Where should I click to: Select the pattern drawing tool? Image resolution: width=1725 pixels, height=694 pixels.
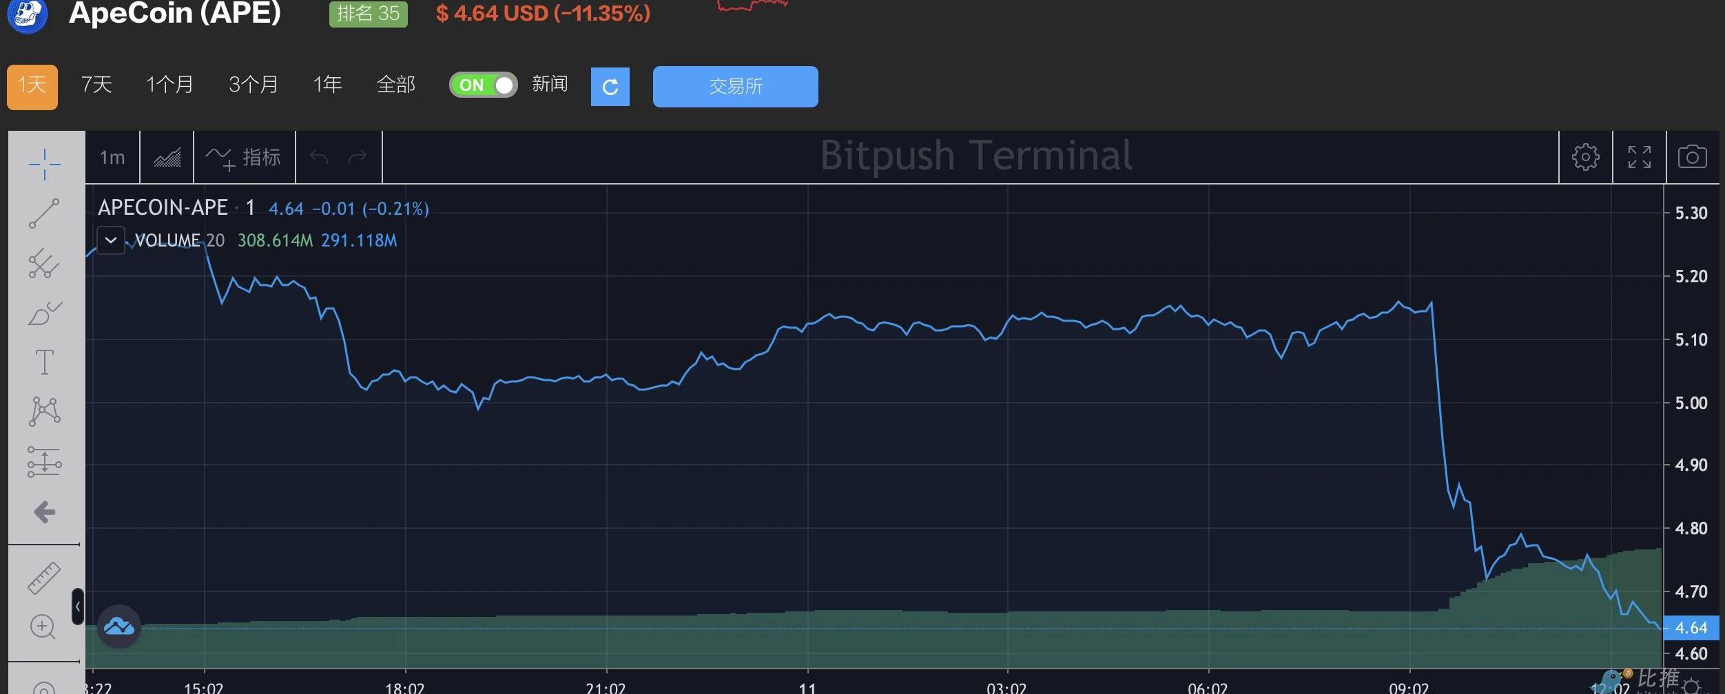[45, 412]
